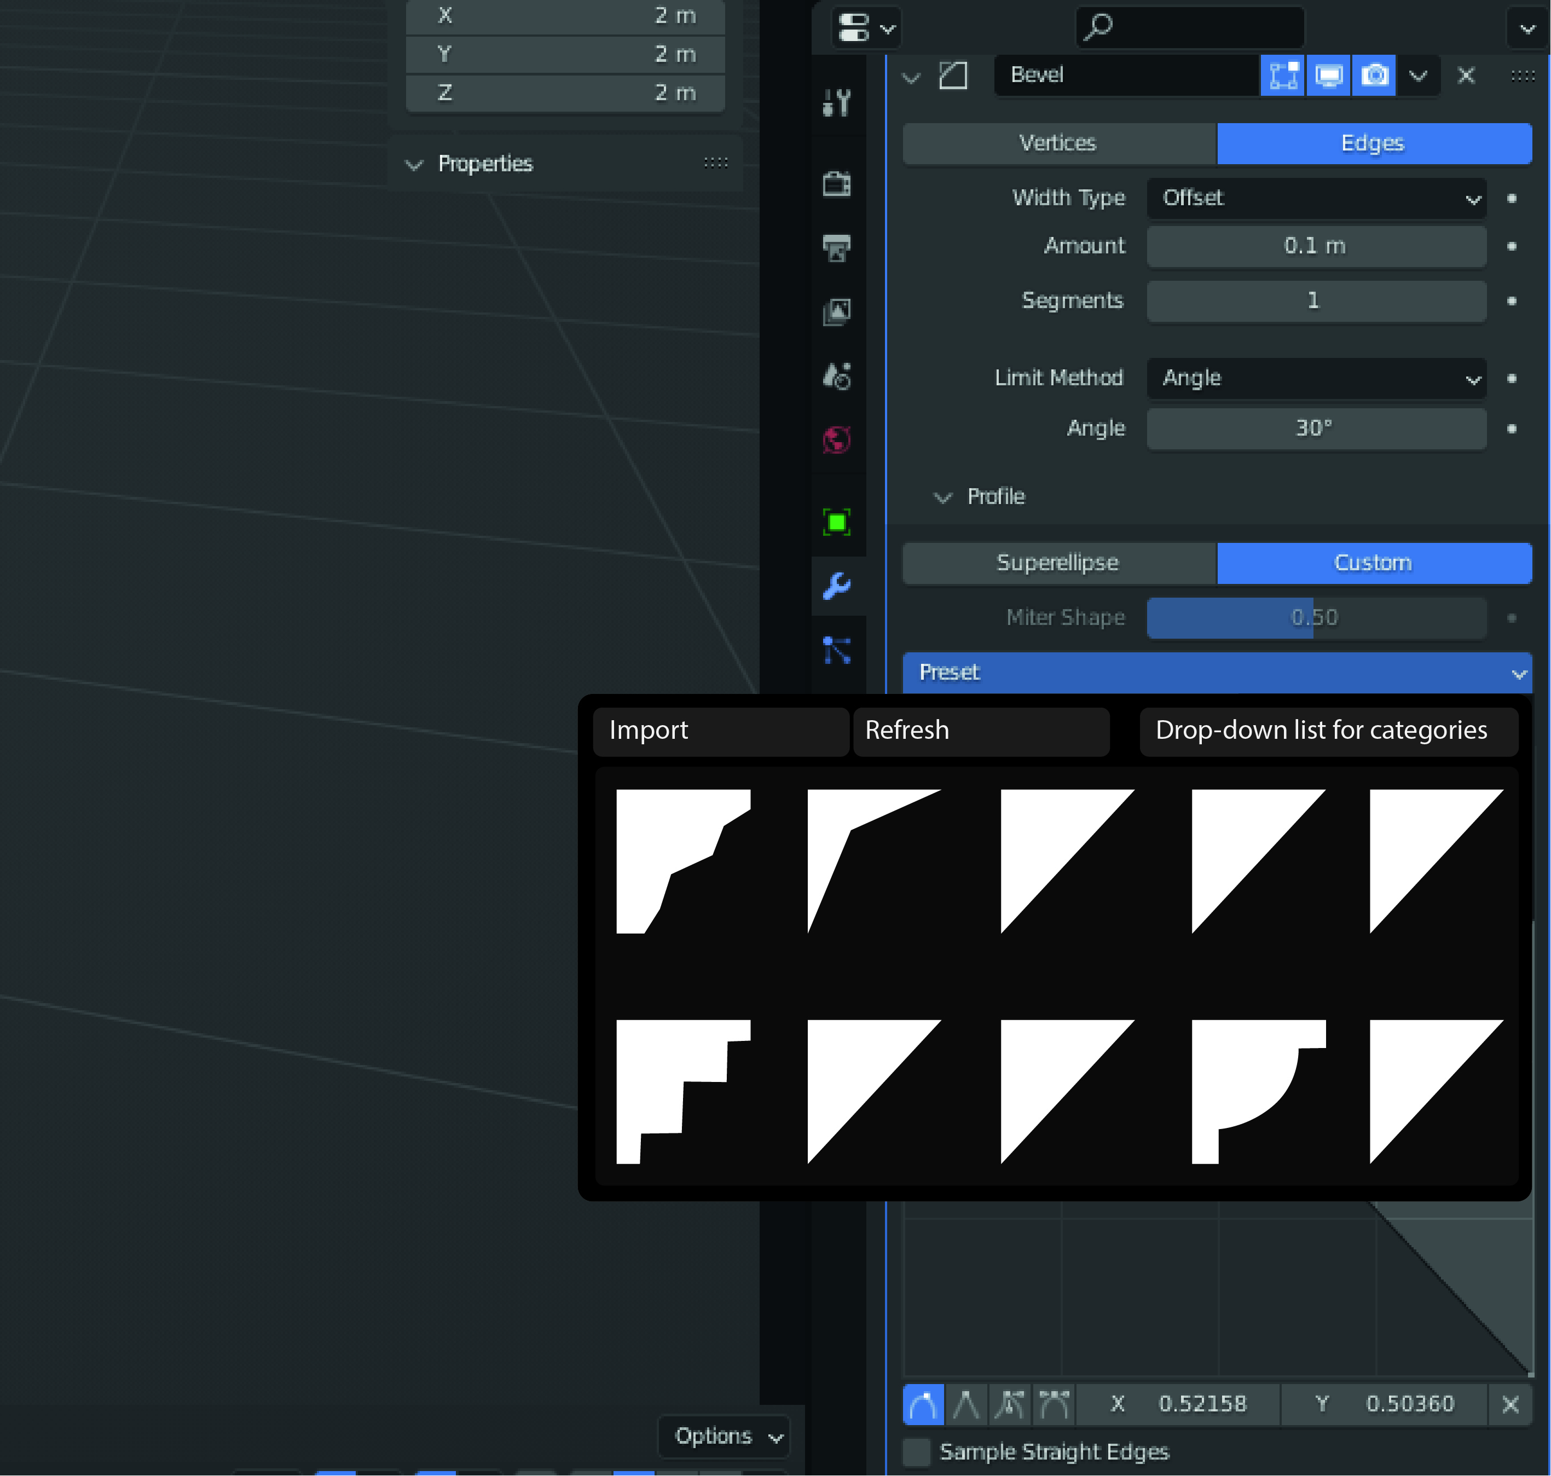Open the Width Type Offset dropdown
Viewport: 1551px width, 1476px height.
1317,198
